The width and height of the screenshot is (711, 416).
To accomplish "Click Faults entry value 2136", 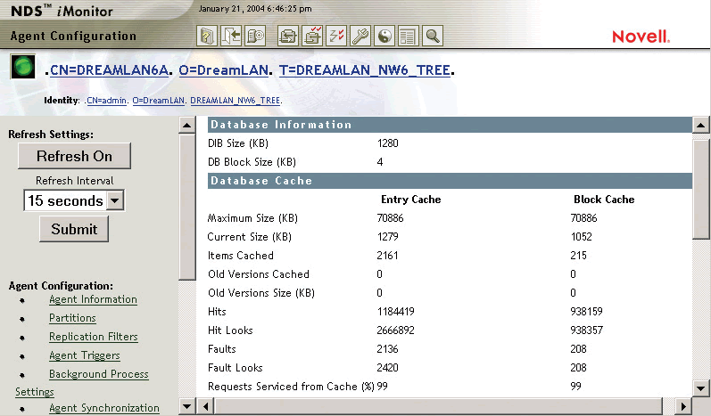I will point(388,349).
